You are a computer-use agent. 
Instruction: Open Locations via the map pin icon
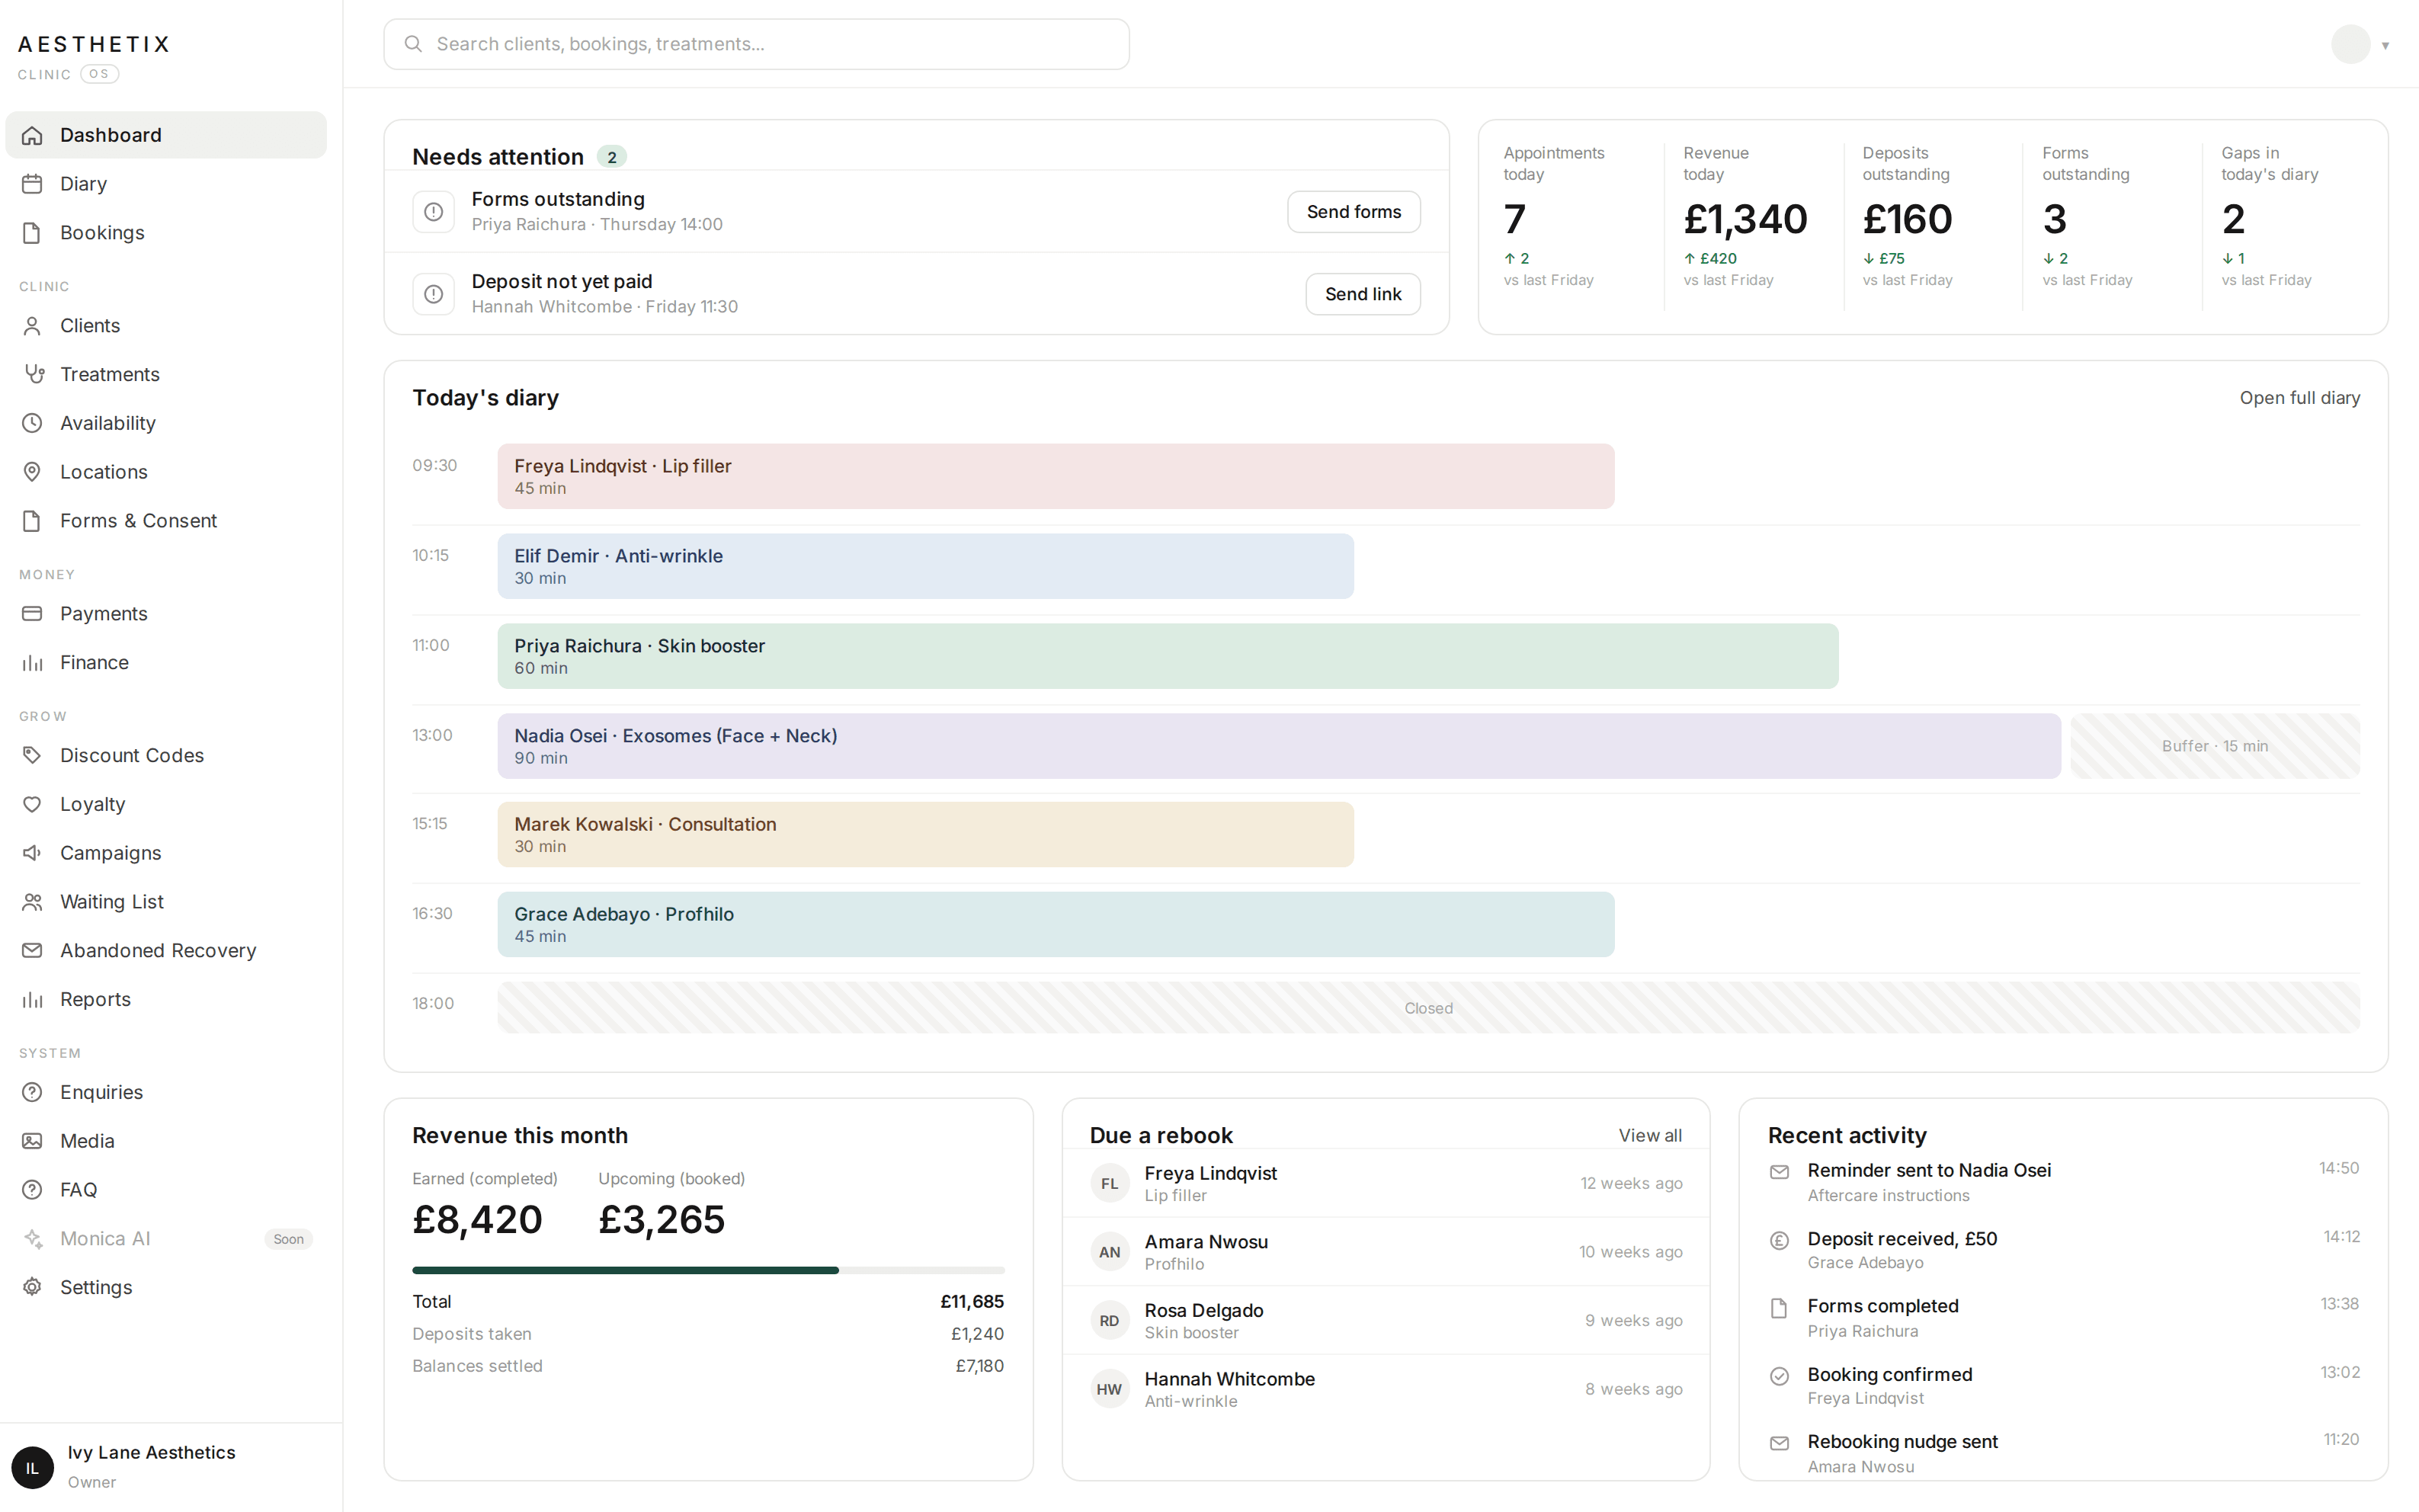[32, 472]
